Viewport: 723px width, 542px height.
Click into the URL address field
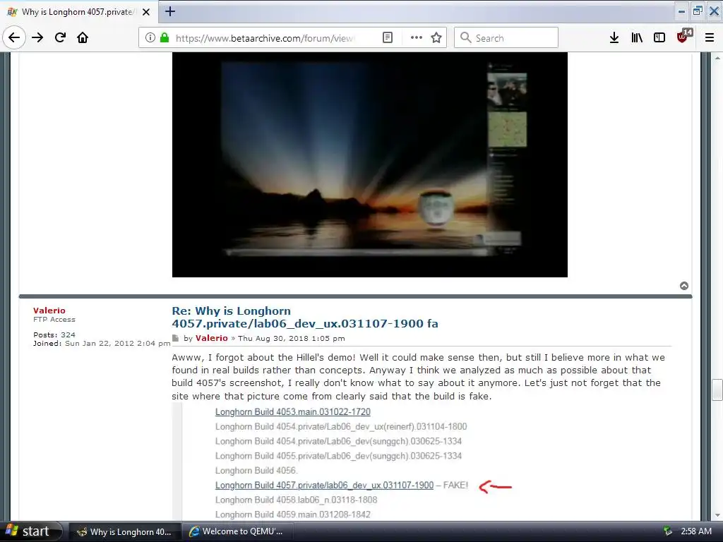(x=264, y=38)
